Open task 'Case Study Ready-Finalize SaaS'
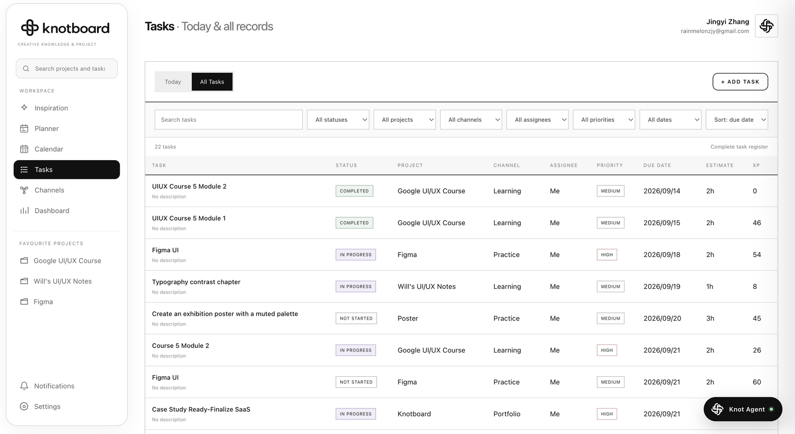This screenshot has width=795, height=434. click(x=201, y=409)
